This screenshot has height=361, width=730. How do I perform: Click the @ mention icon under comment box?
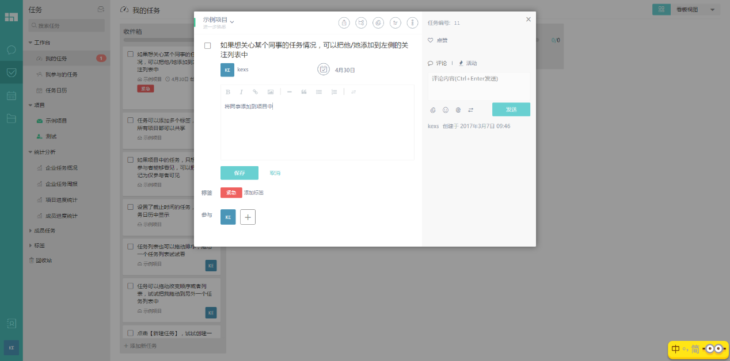point(458,110)
